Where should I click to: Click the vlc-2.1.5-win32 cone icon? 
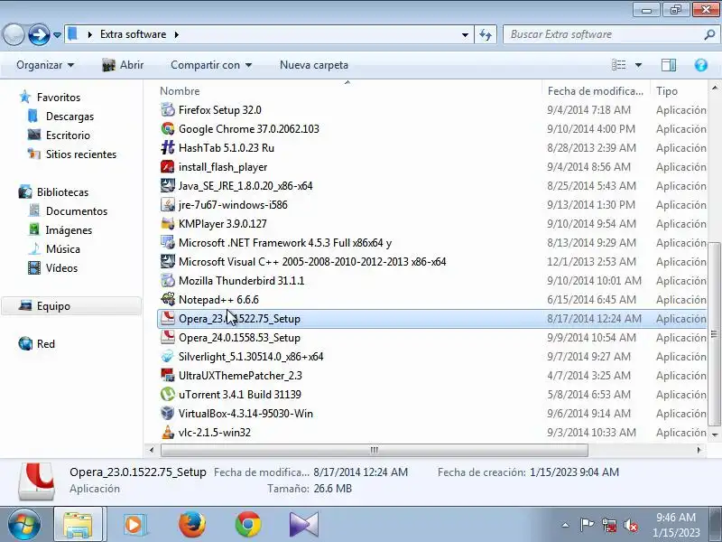coord(168,433)
